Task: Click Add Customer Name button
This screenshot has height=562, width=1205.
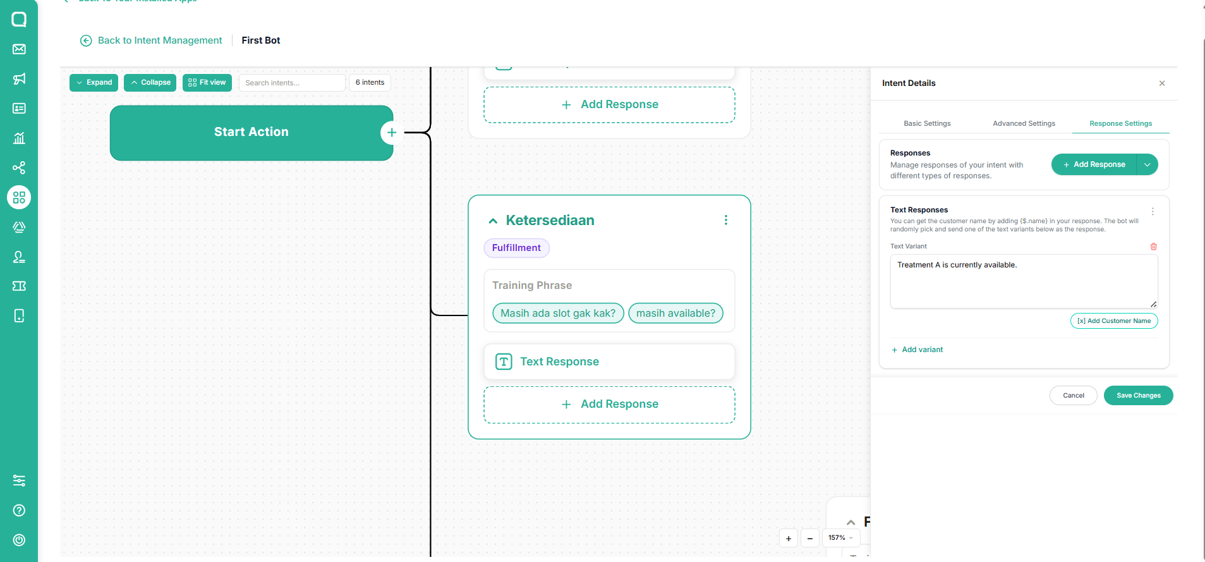Action: tap(1114, 321)
